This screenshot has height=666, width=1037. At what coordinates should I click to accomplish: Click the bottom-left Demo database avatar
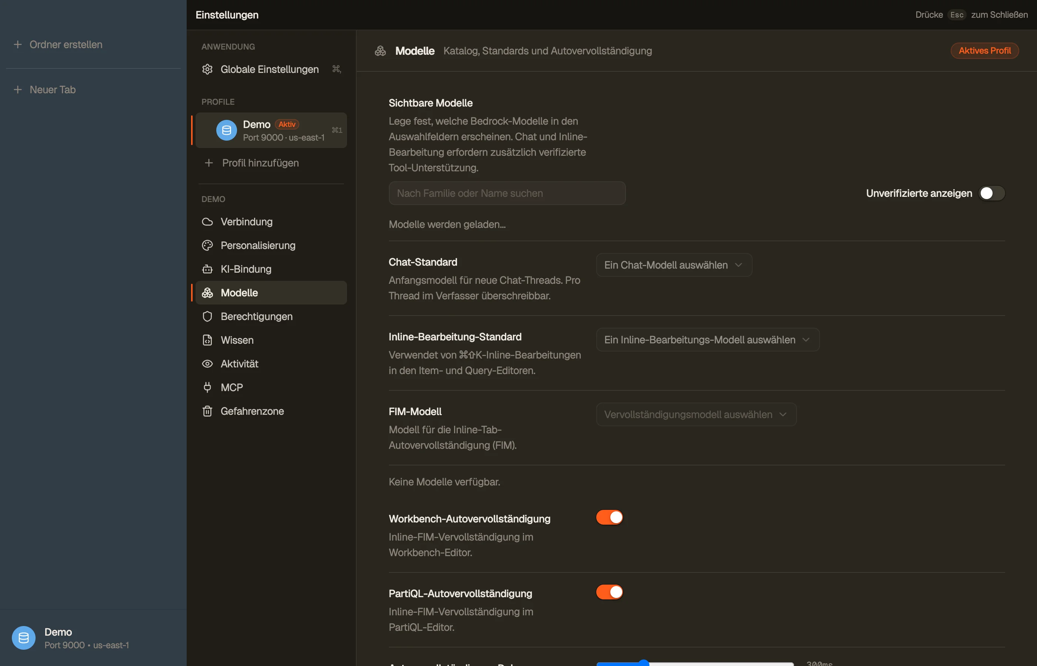23,638
